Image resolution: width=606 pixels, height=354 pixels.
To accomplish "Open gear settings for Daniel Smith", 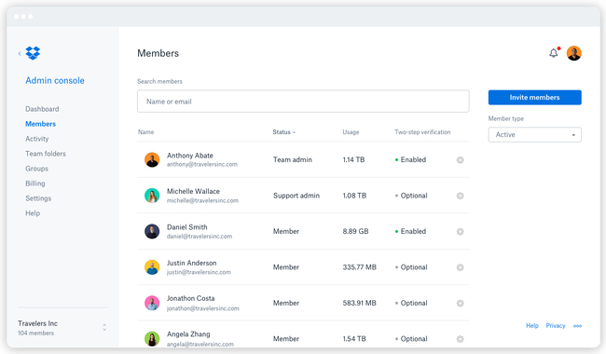I will pyautogui.click(x=460, y=232).
